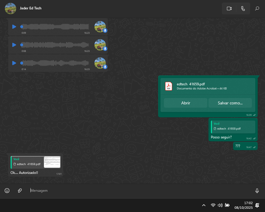
Task: Start a voice call from chat header
Action: 243,9
